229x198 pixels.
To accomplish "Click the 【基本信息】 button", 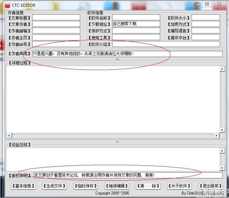I will tap(23, 186).
